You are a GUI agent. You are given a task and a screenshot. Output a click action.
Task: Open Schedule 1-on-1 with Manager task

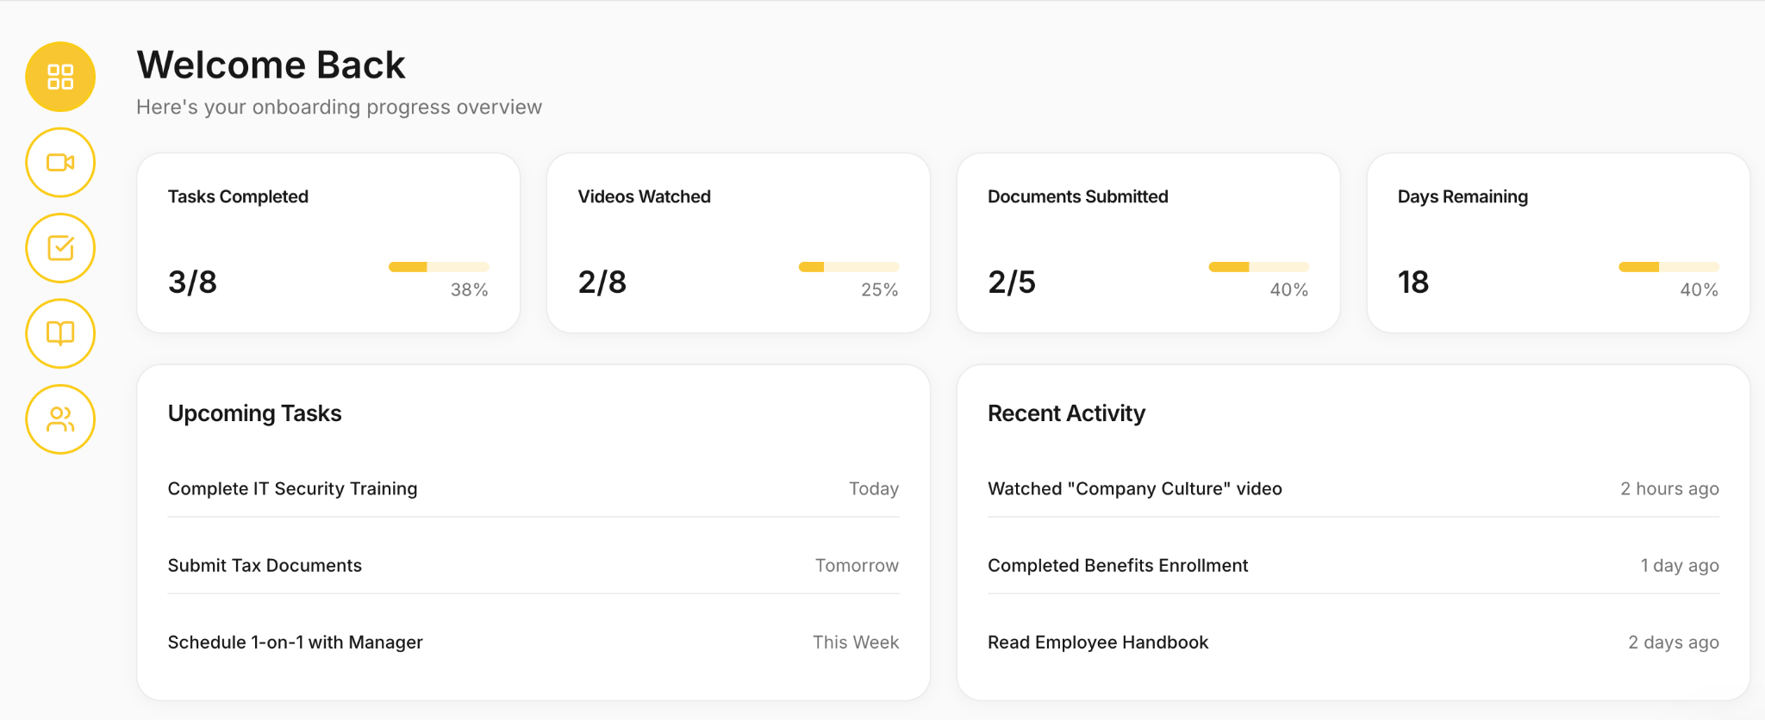click(533, 642)
